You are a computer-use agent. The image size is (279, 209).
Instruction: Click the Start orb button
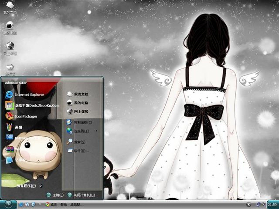point(8,204)
